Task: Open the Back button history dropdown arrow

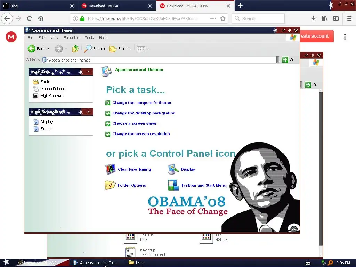Action: 48,49
